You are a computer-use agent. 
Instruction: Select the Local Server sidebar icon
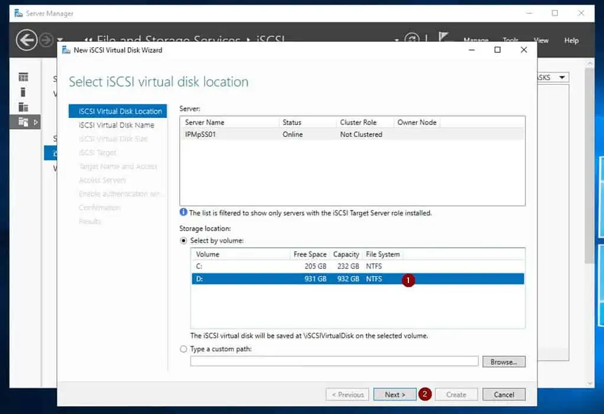coord(23,92)
